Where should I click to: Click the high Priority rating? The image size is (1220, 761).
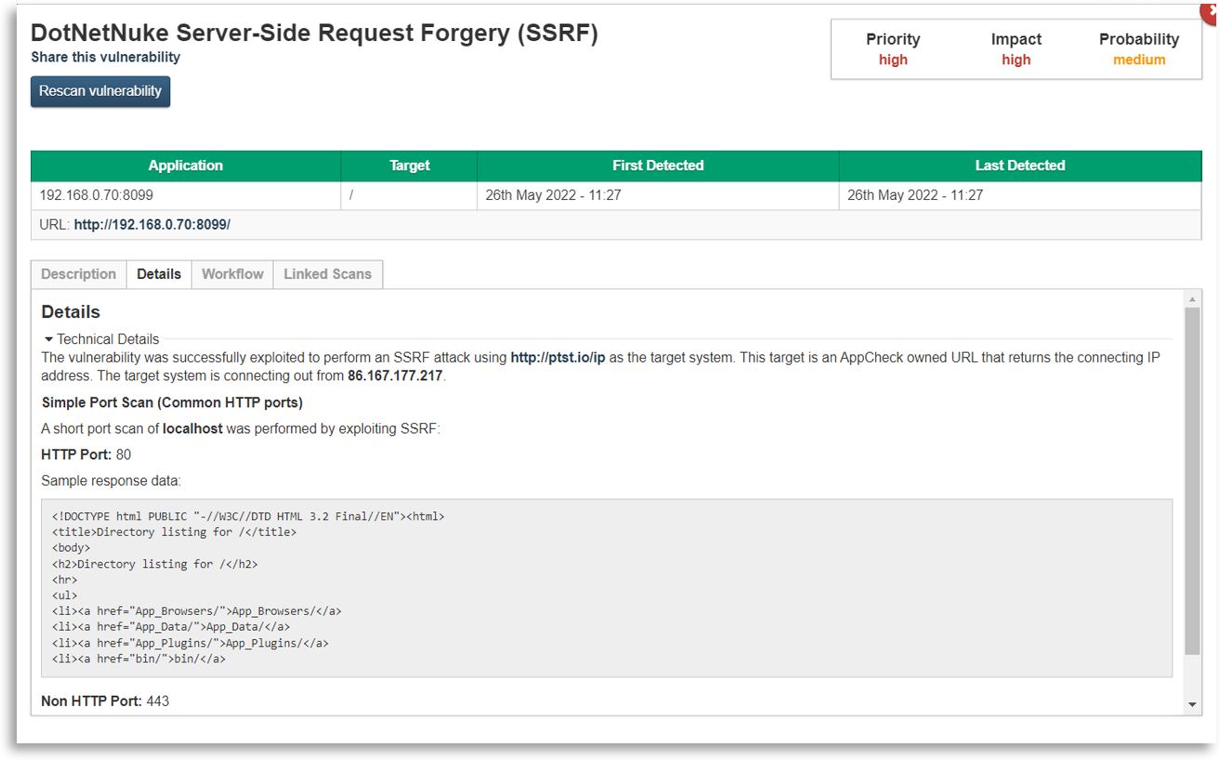pos(893,60)
